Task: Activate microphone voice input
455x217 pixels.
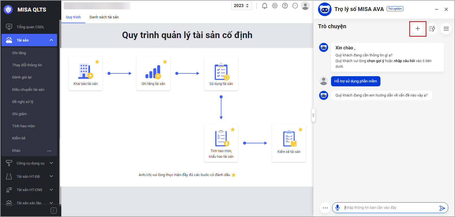Action: [x=338, y=208]
